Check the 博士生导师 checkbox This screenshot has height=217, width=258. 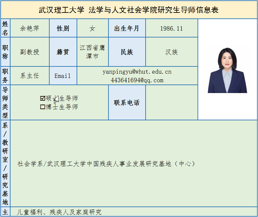(42, 107)
